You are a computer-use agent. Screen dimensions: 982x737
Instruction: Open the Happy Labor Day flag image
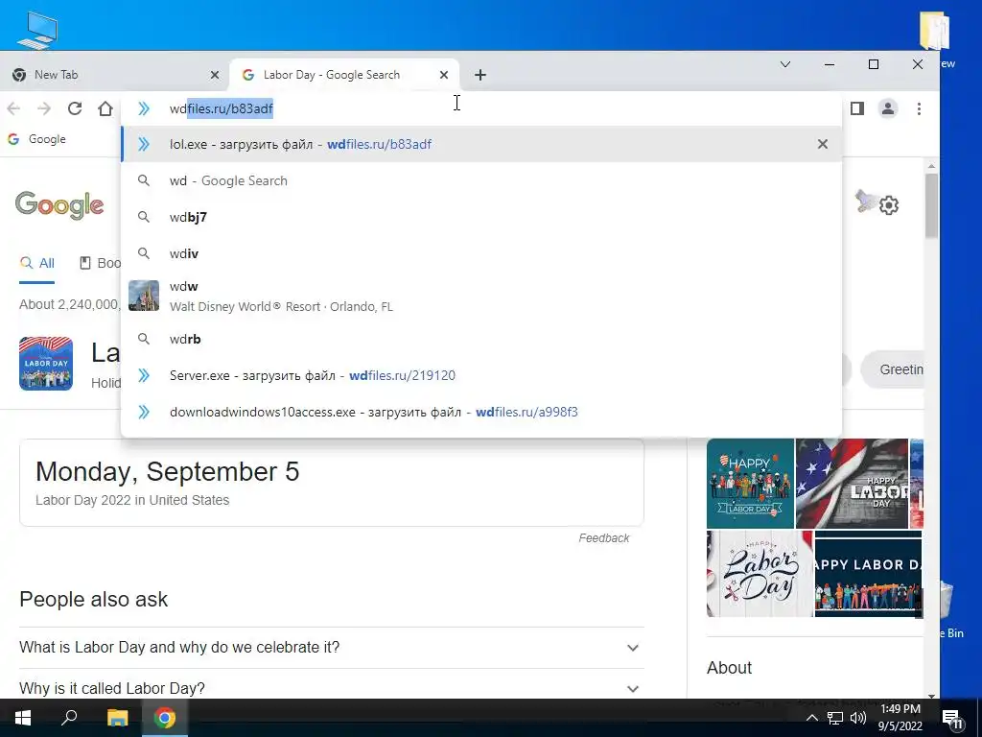[852, 484]
